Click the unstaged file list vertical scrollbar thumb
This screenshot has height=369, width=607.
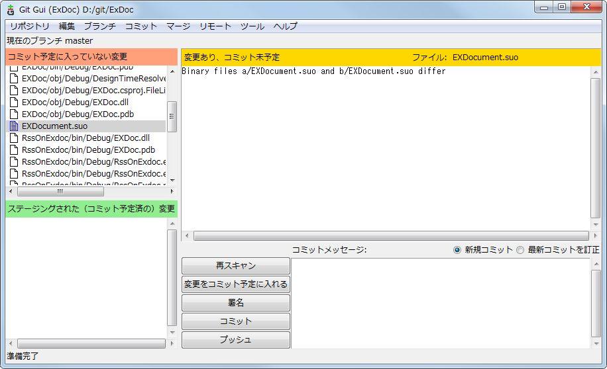tap(172, 116)
